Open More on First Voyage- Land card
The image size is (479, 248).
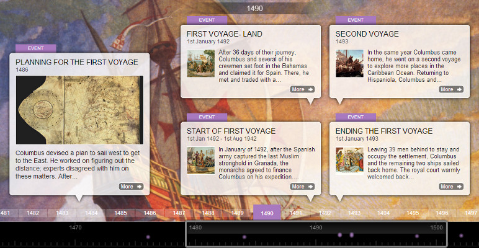click(x=302, y=89)
